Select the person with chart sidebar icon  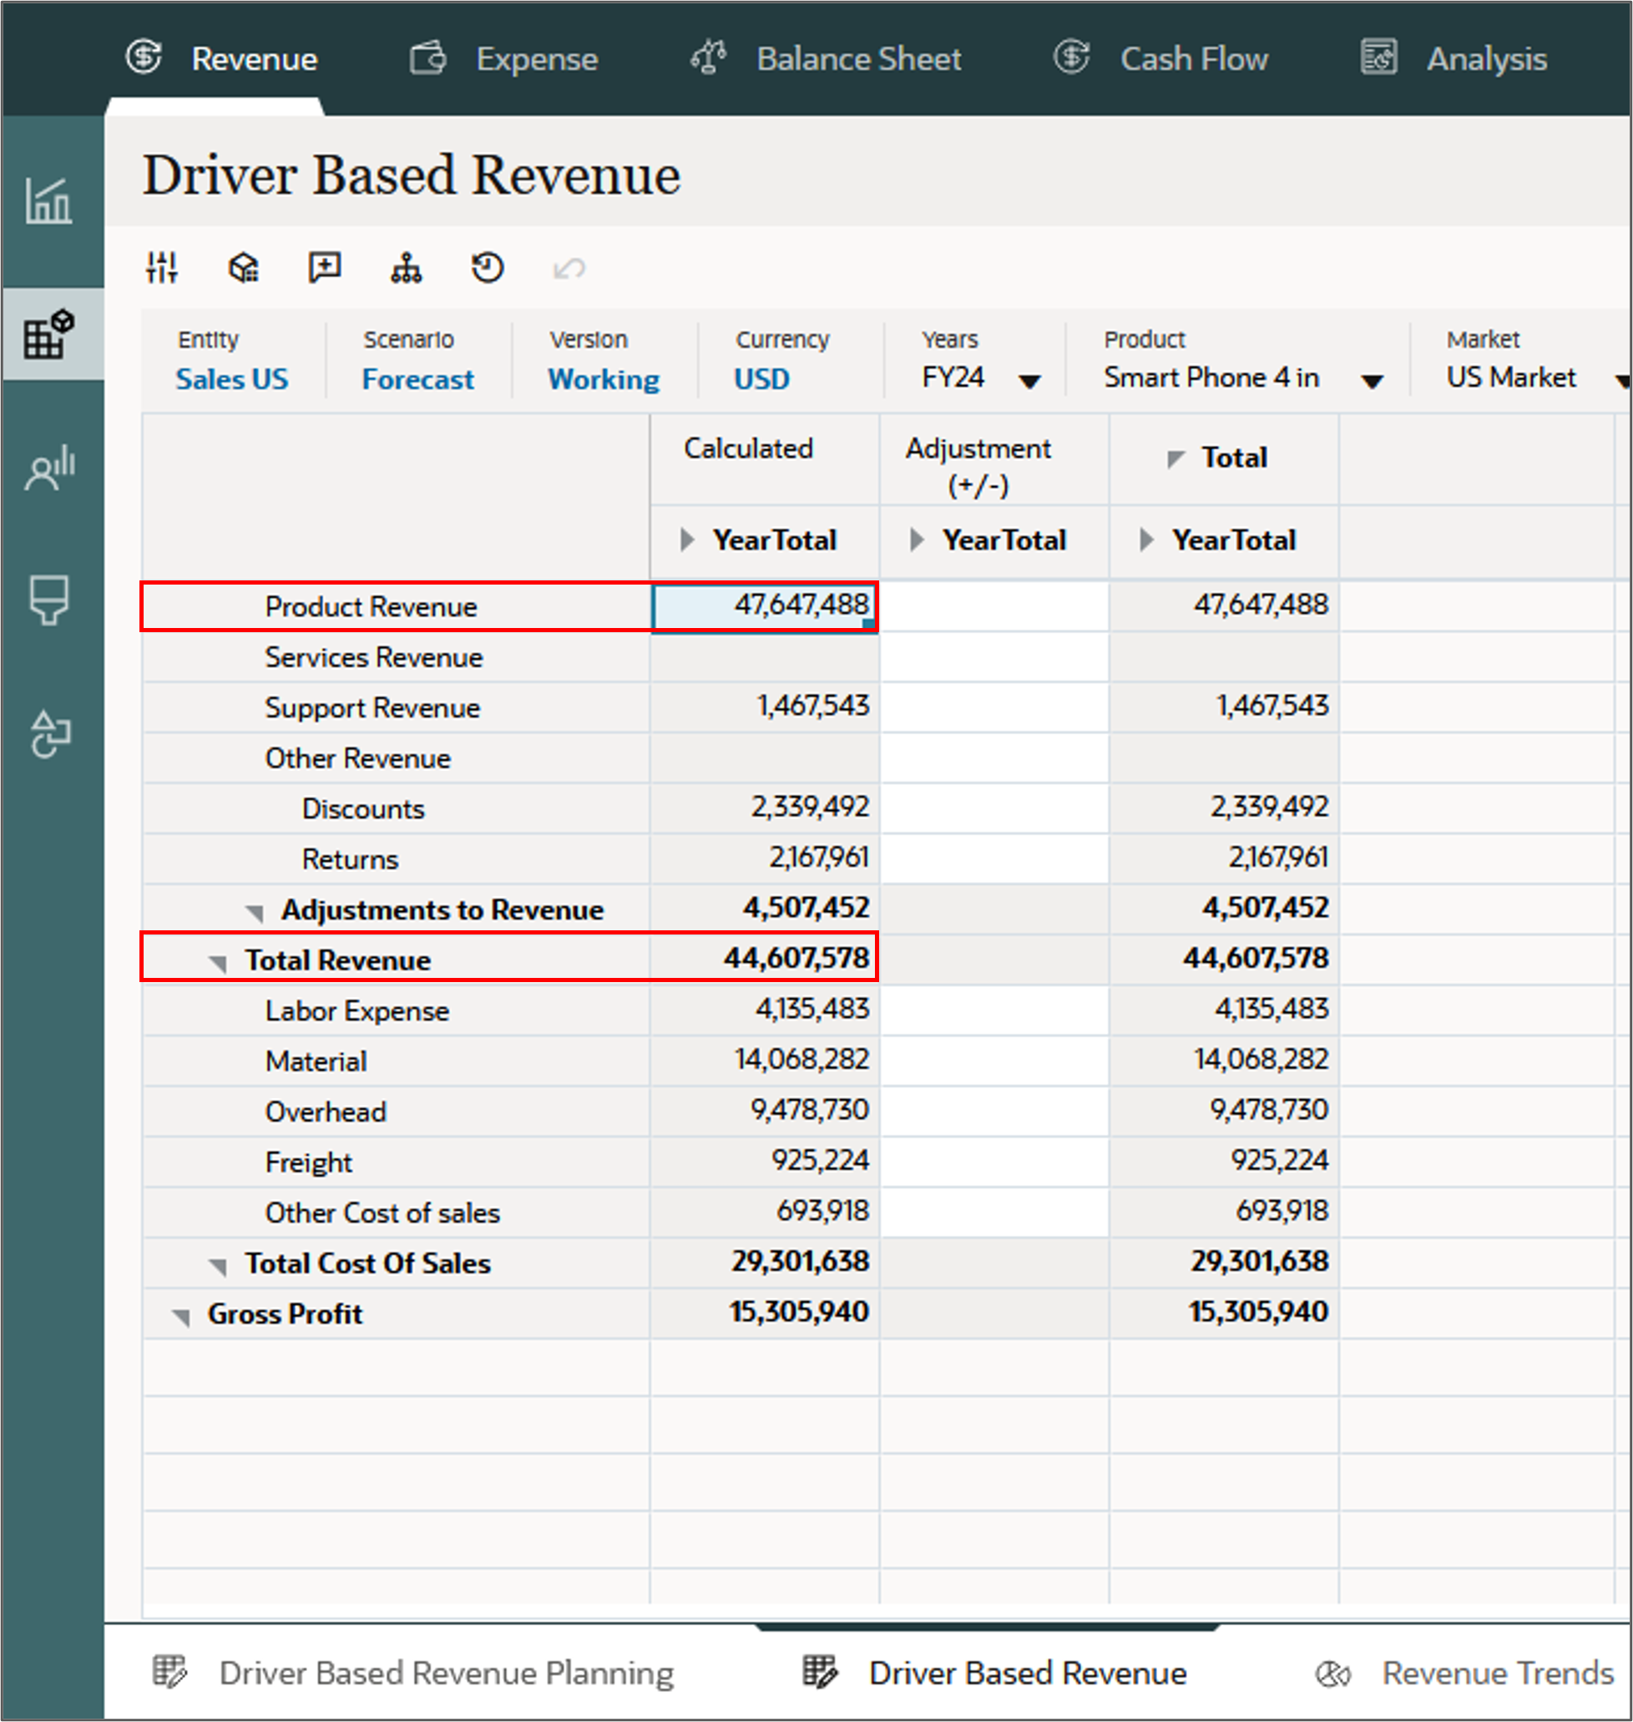pyautogui.click(x=50, y=468)
